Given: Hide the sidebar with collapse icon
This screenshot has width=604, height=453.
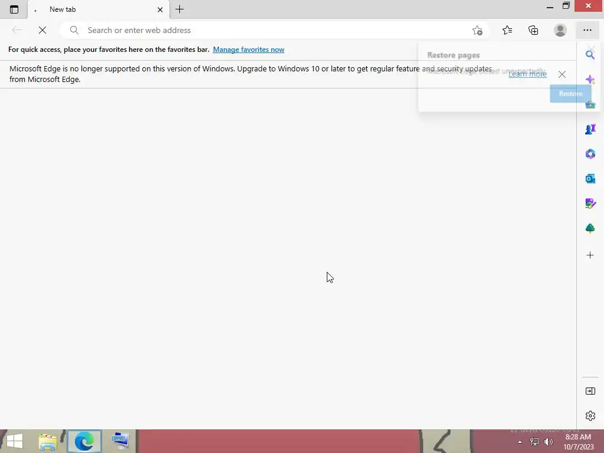Looking at the screenshot, I should click(x=590, y=391).
